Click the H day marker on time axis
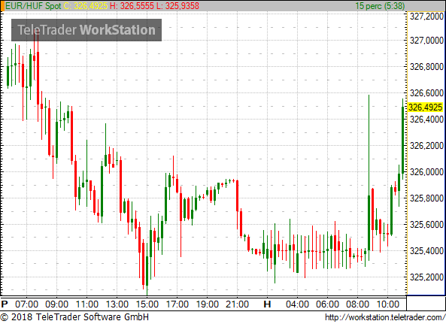 click(267, 304)
